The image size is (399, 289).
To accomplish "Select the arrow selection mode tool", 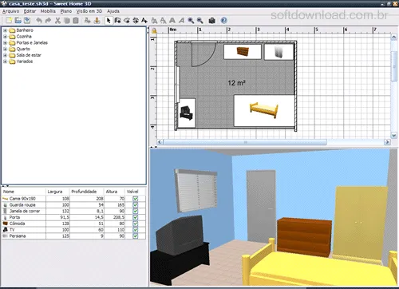I will (x=109, y=21).
